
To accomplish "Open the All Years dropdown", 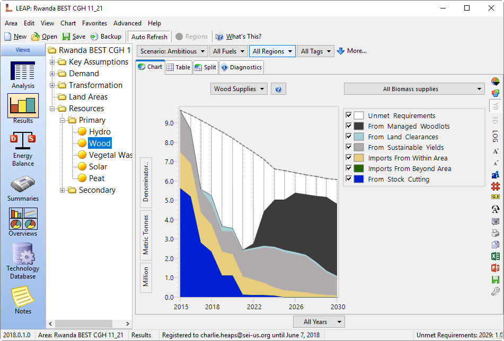I will click(x=319, y=322).
